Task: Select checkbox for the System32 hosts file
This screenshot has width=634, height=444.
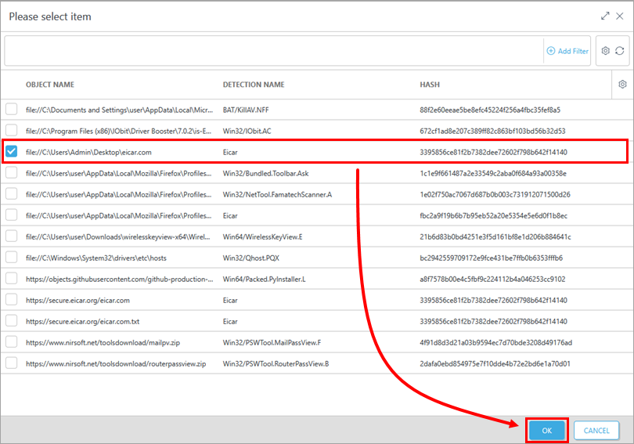Action: pos(12,258)
